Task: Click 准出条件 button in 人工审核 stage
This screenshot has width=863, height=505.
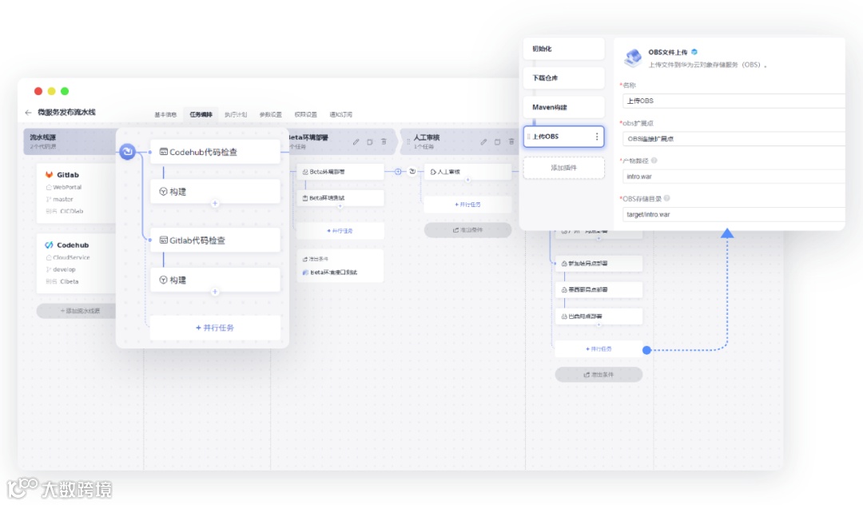Action: (467, 230)
